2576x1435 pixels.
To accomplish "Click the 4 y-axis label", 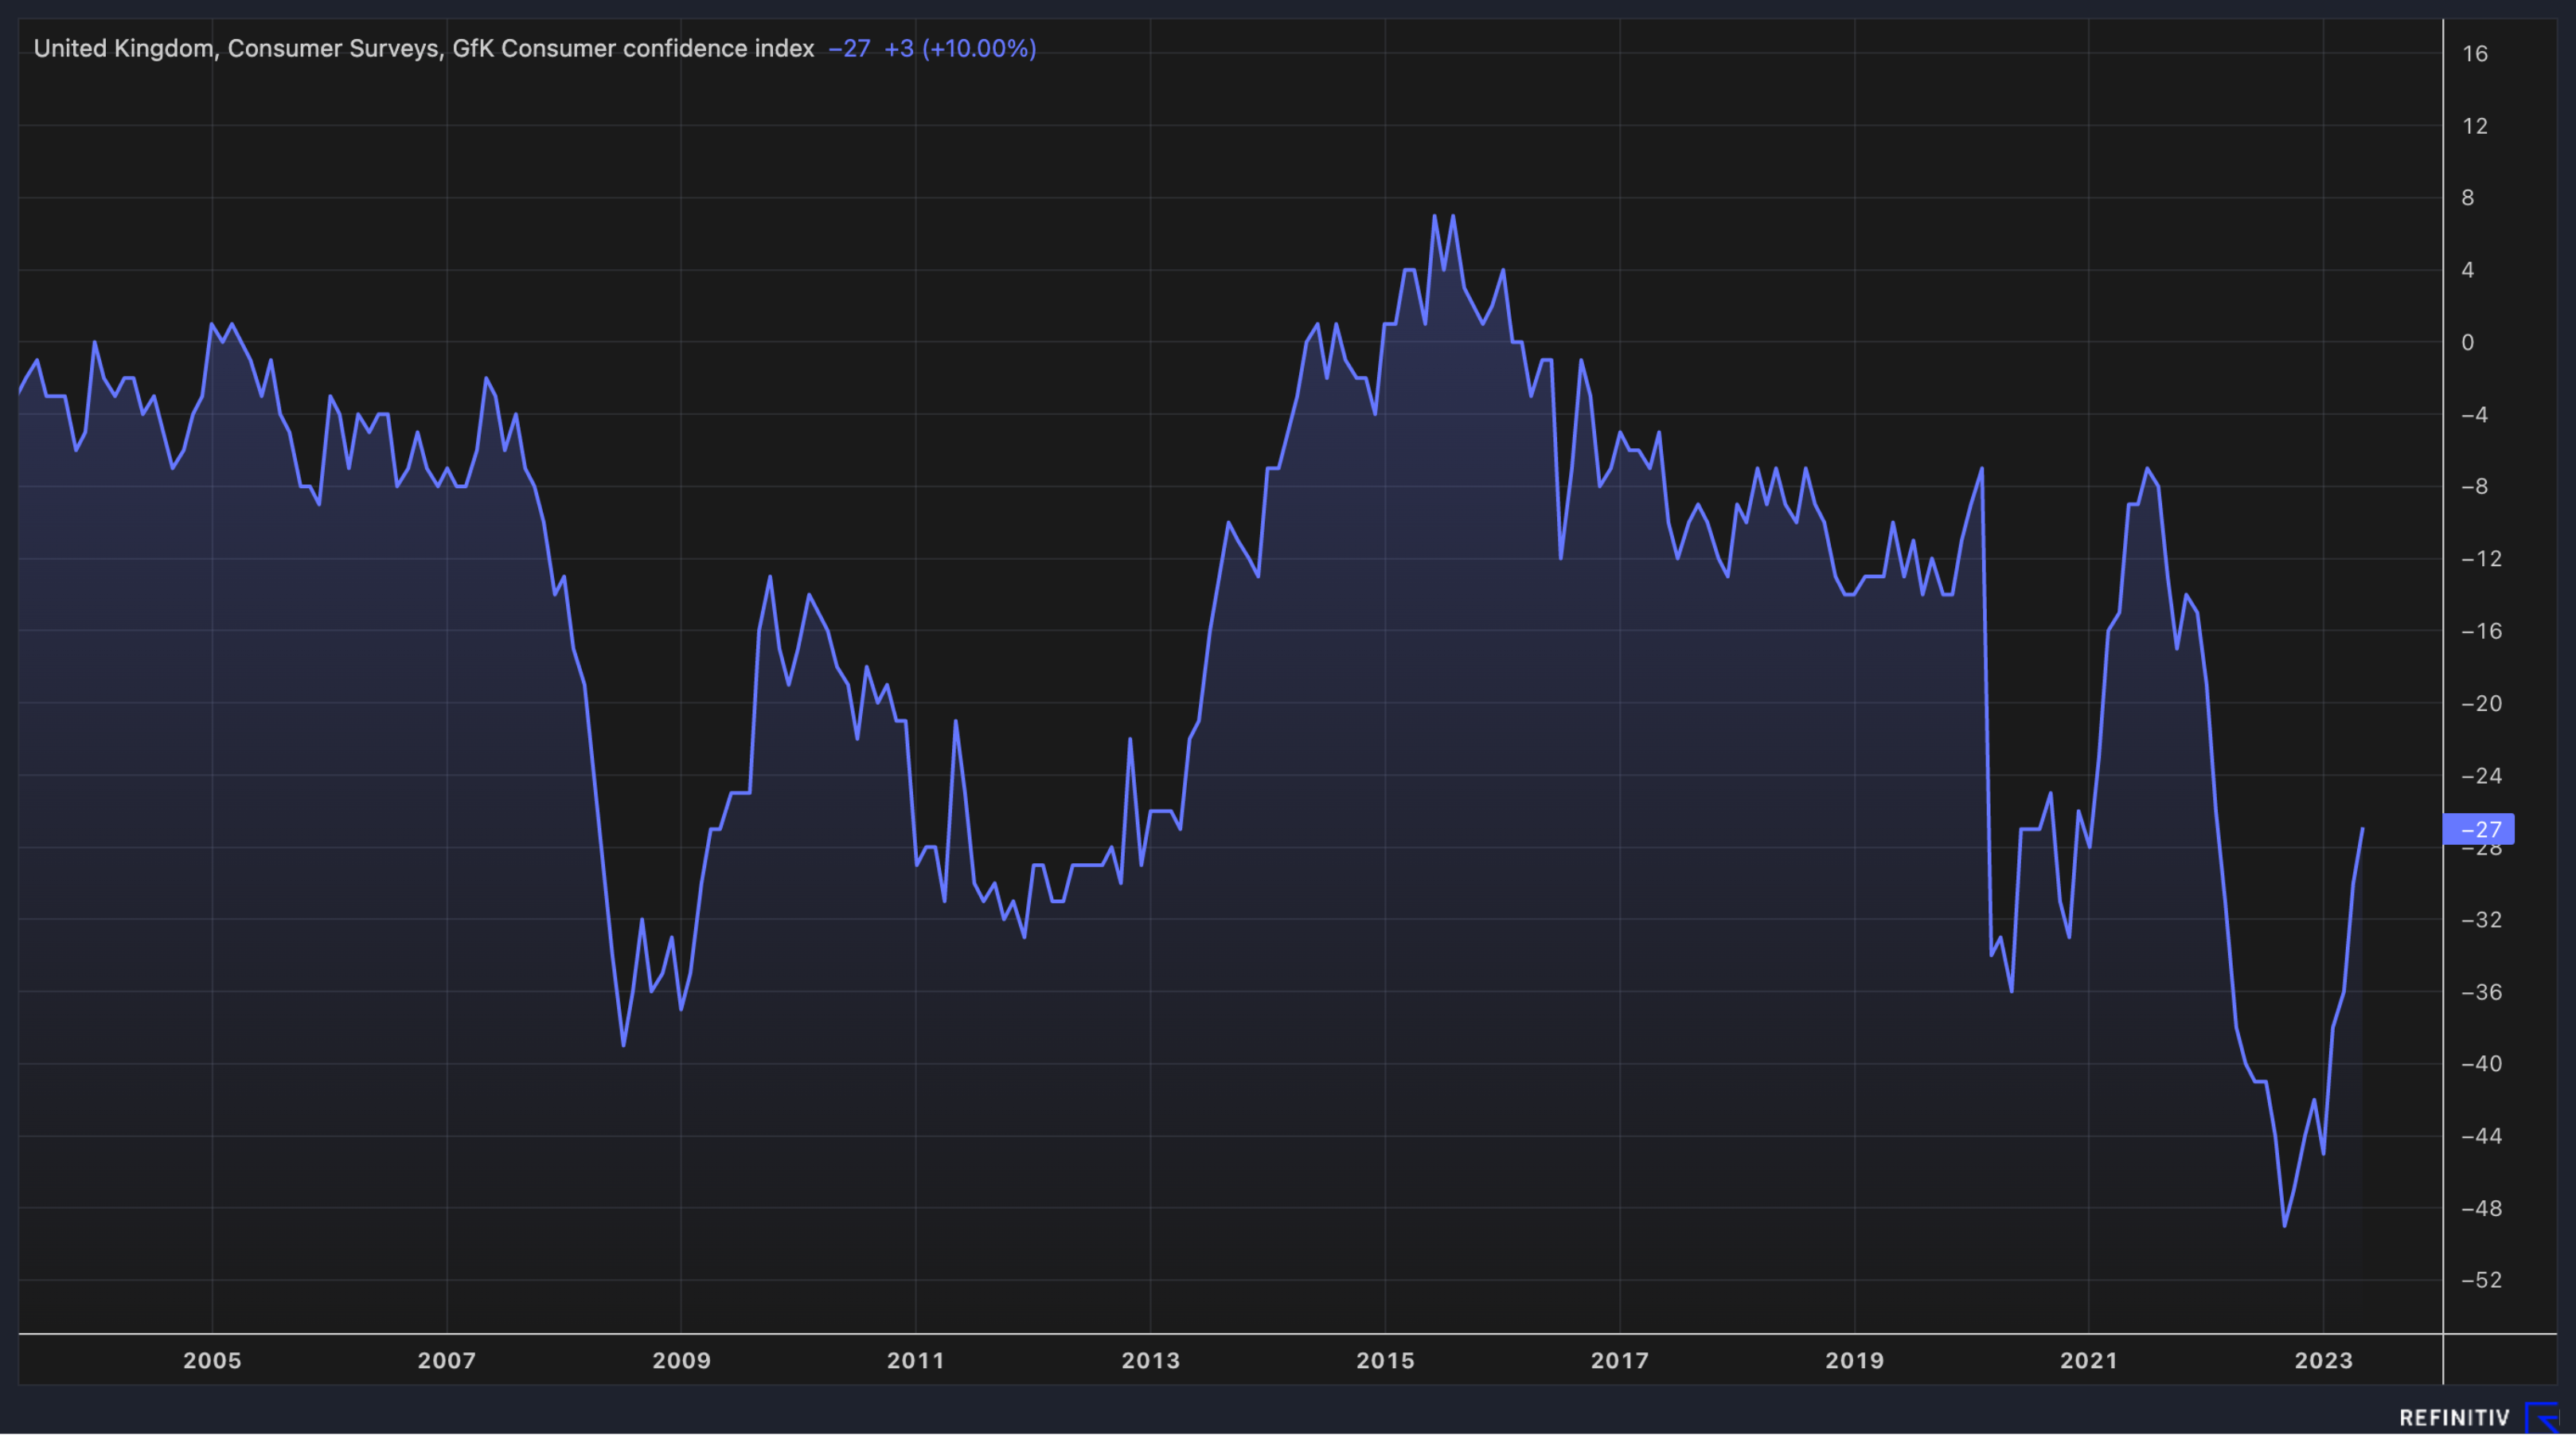I will 2468,270.
